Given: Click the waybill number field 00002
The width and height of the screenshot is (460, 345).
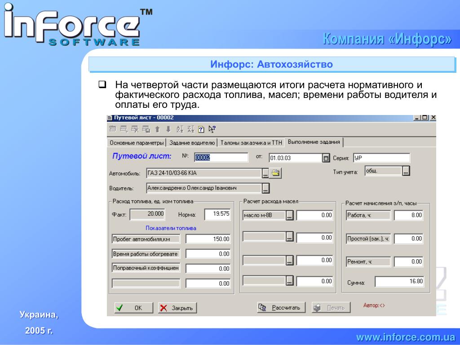Looking at the screenshot, I should pos(221,158).
